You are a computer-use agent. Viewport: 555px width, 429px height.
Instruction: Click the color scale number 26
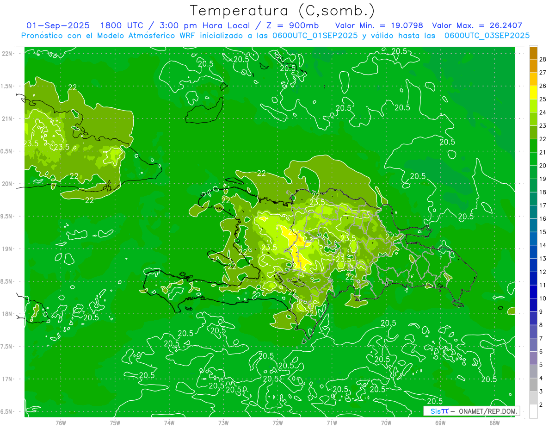click(x=543, y=86)
